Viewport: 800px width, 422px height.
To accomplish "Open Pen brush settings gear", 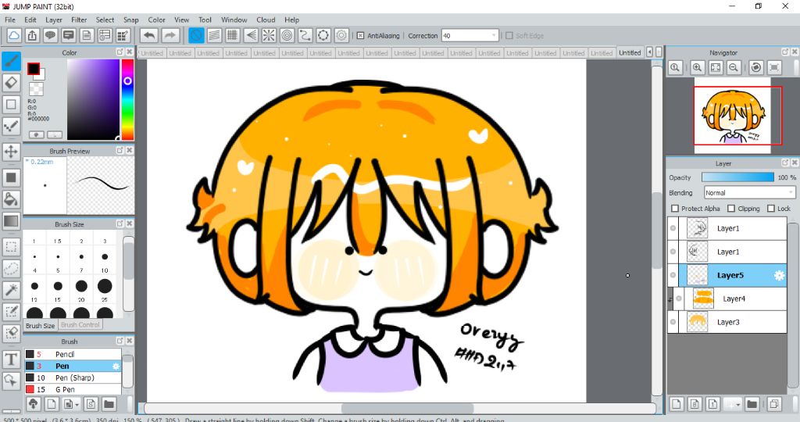I will [116, 366].
